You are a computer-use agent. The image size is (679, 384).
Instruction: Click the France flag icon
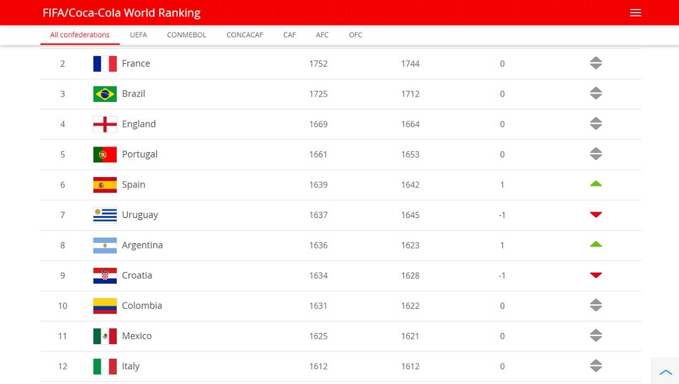(x=105, y=64)
